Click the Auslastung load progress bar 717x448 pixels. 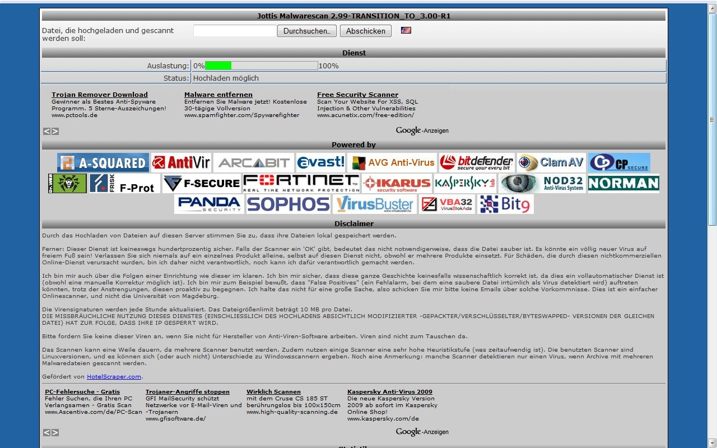[262, 66]
